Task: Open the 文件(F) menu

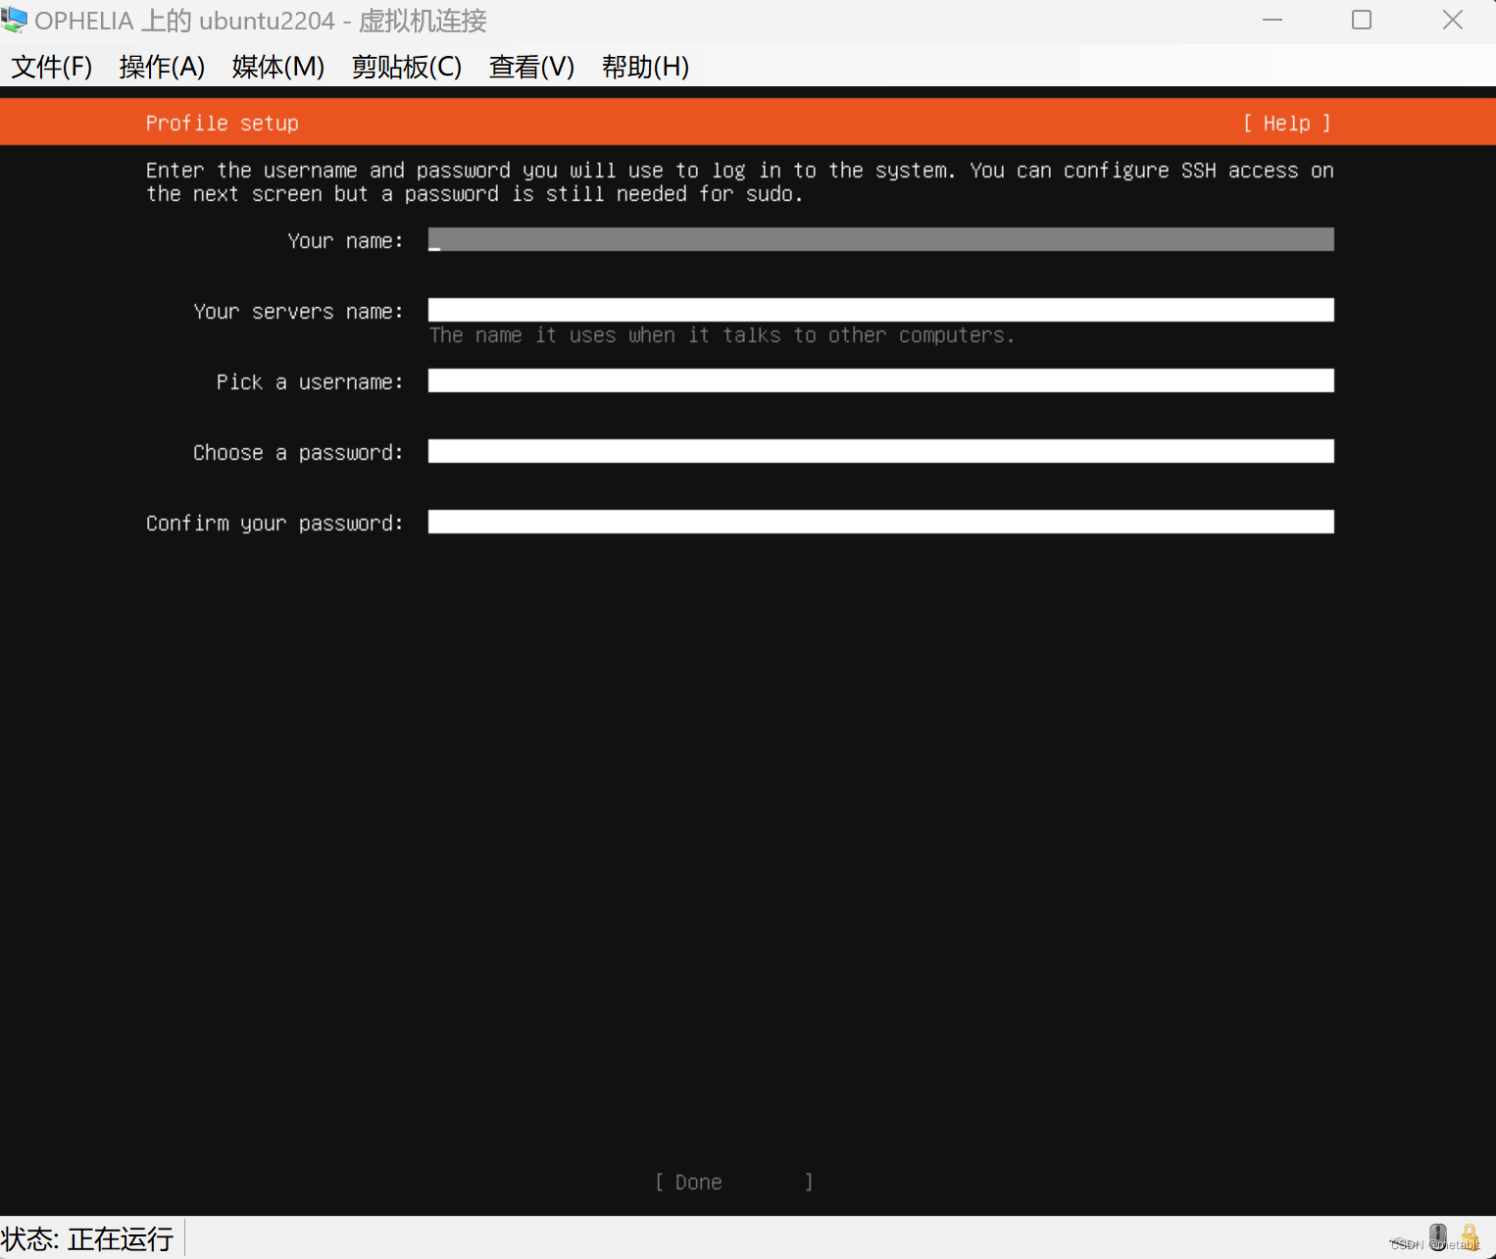Action: pos(52,67)
